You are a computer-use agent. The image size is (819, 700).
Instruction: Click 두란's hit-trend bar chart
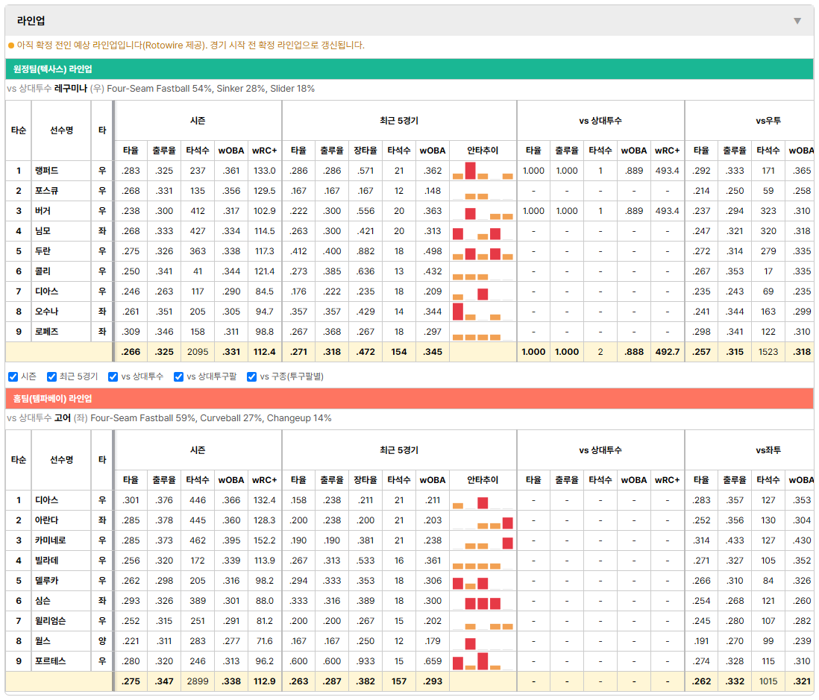[483, 252]
